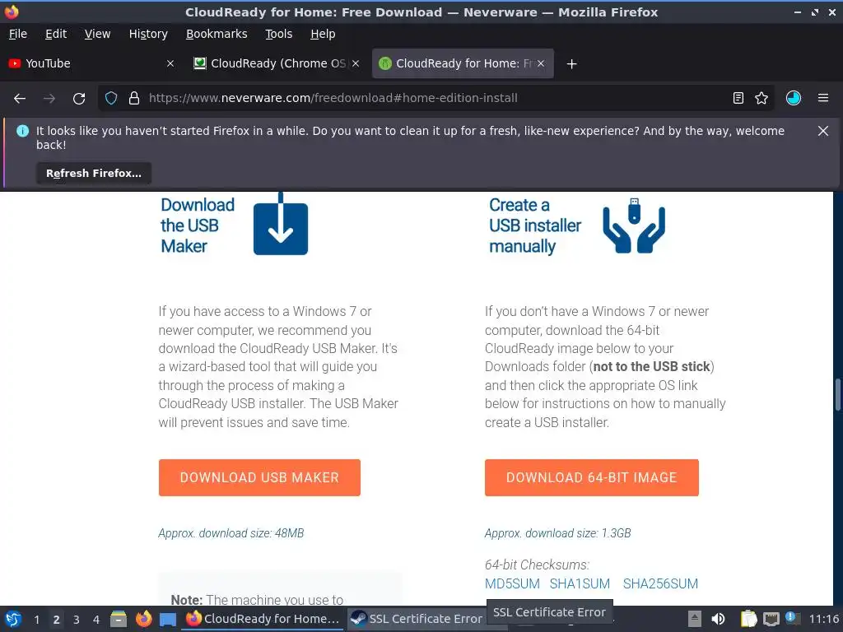843x632 pixels.
Task: Click DOWNLOAD 64-BIT IMAGE button
Action: pos(591,477)
